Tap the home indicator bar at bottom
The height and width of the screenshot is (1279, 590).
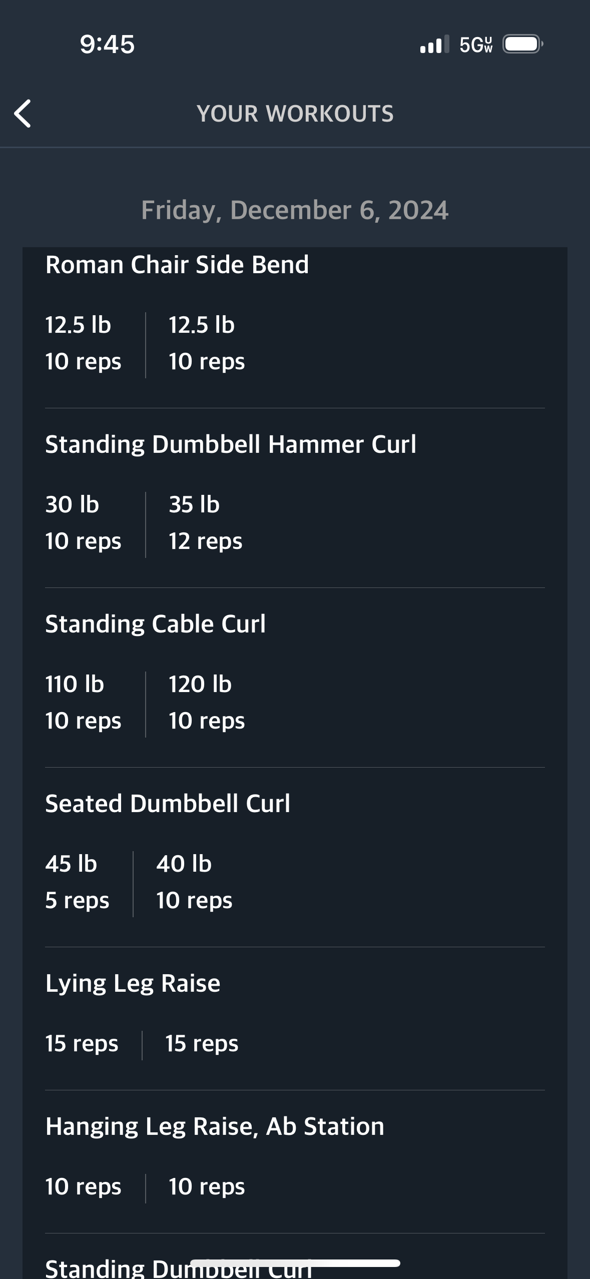(x=295, y=1263)
